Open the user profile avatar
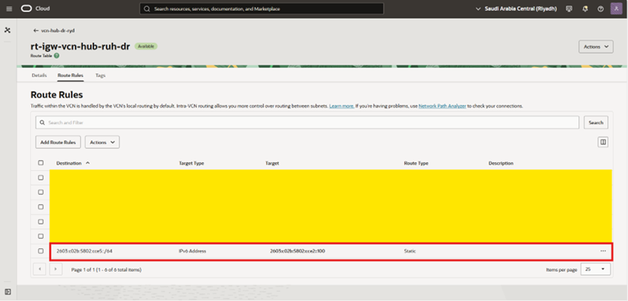Viewport: 628px width, 301px height. click(x=616, y=8)
